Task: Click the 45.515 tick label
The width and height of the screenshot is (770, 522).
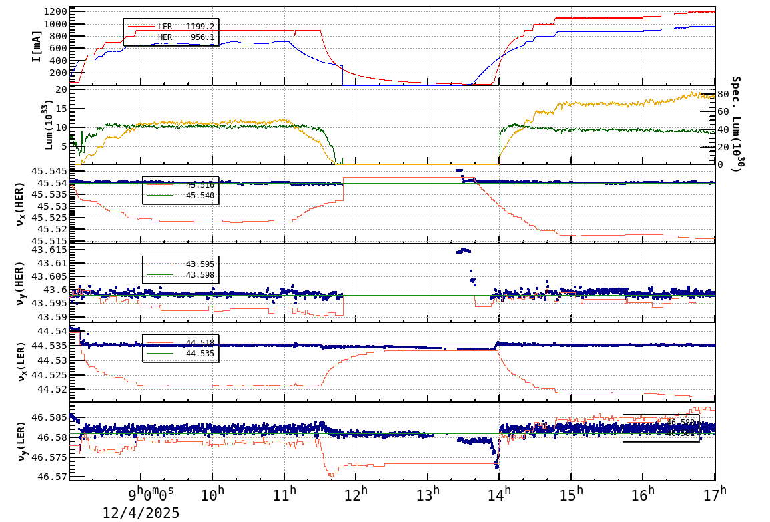Action: point(49,240)
